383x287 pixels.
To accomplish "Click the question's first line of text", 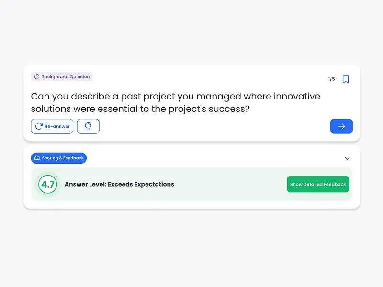I will click(x=175, y=96).
